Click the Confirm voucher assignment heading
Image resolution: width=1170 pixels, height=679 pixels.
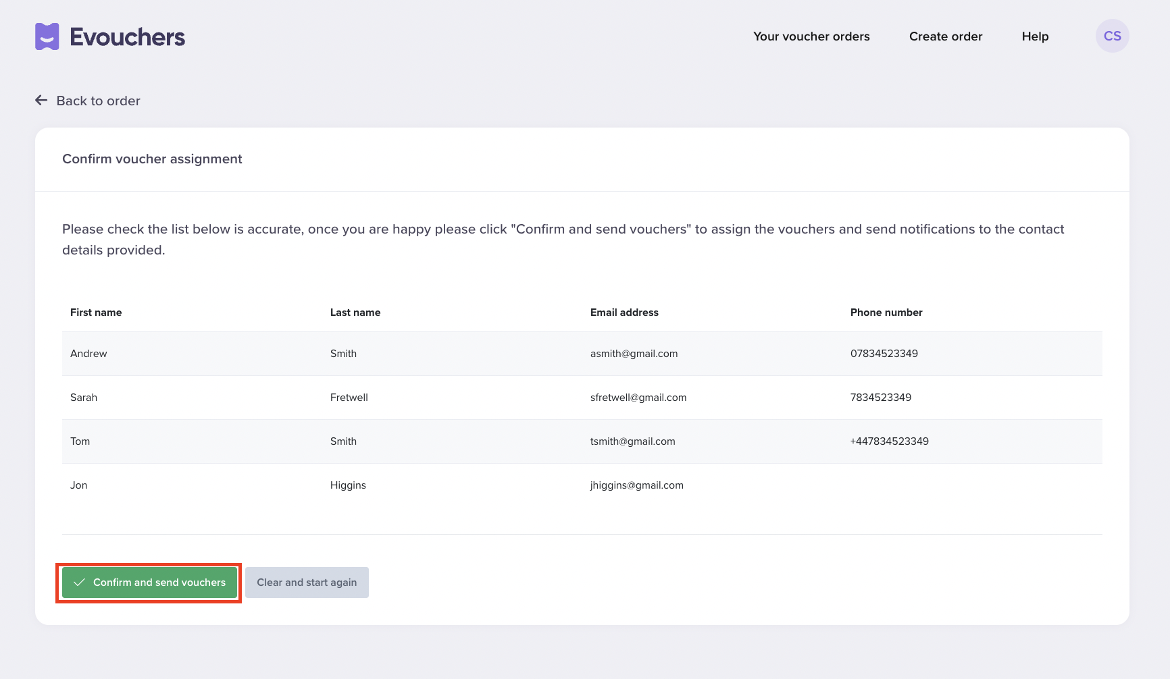tap(152, 159)
